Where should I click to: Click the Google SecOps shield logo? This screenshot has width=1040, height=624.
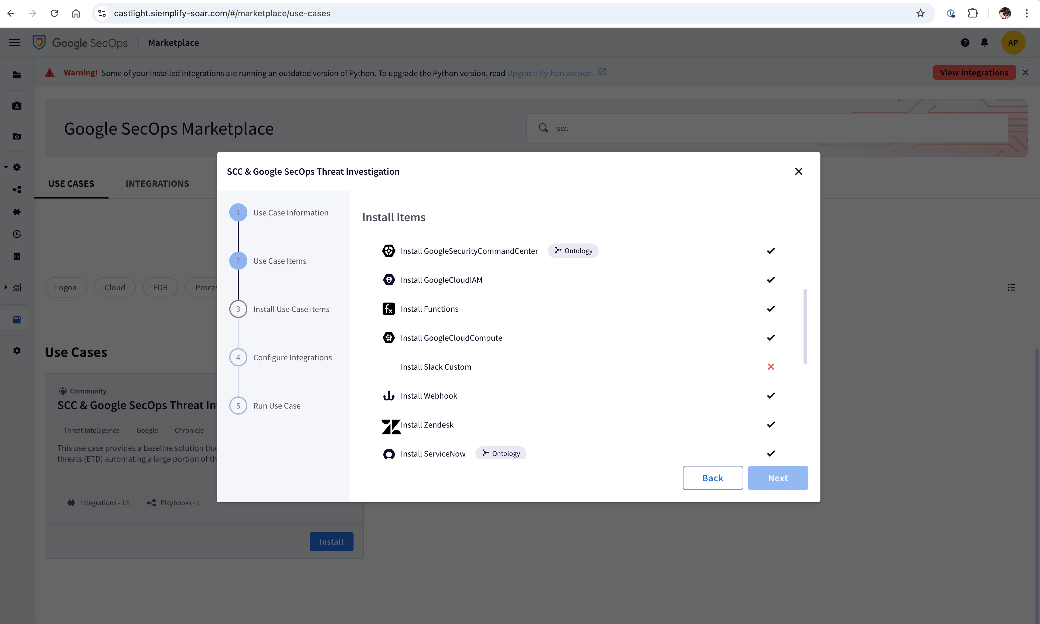pyautogui.click(x=39, y=43)
